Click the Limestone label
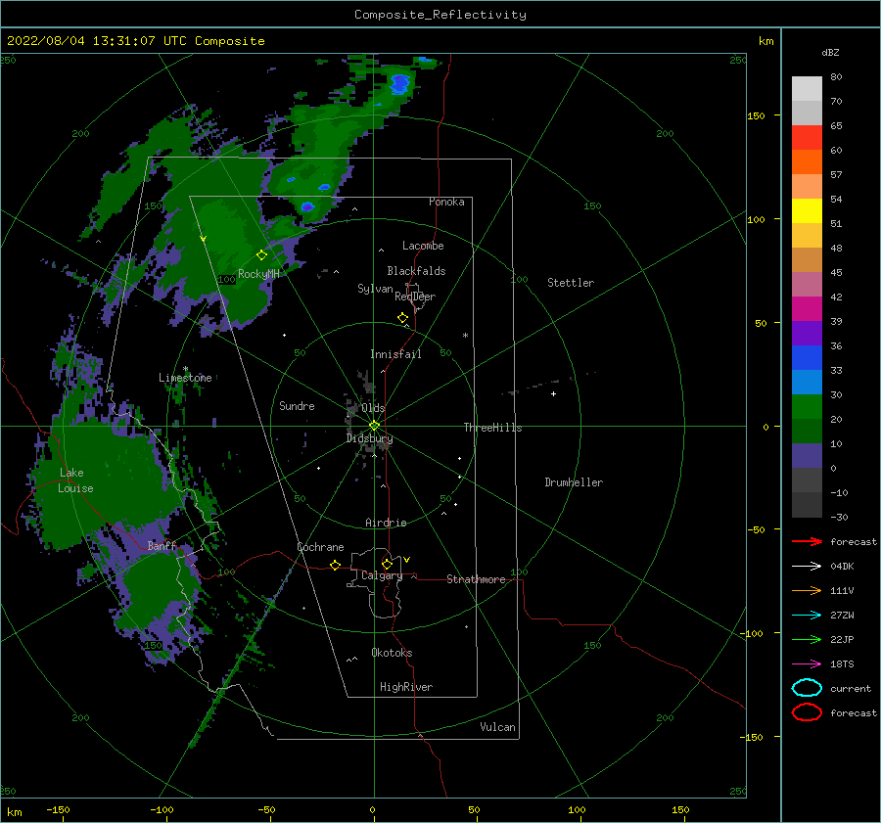The width and height of the screenshot is (881, 823). [185, 378]
